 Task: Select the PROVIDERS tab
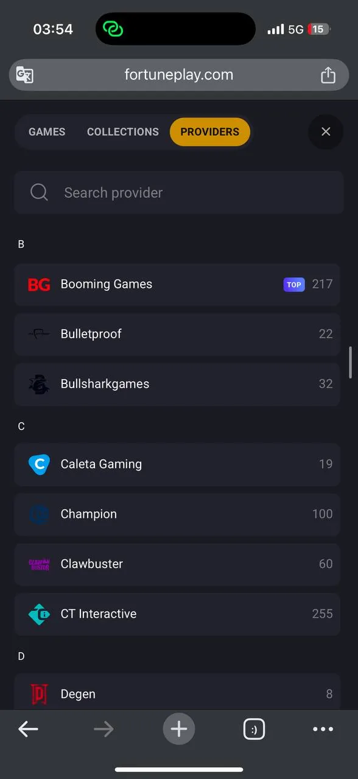click(210, 131)
